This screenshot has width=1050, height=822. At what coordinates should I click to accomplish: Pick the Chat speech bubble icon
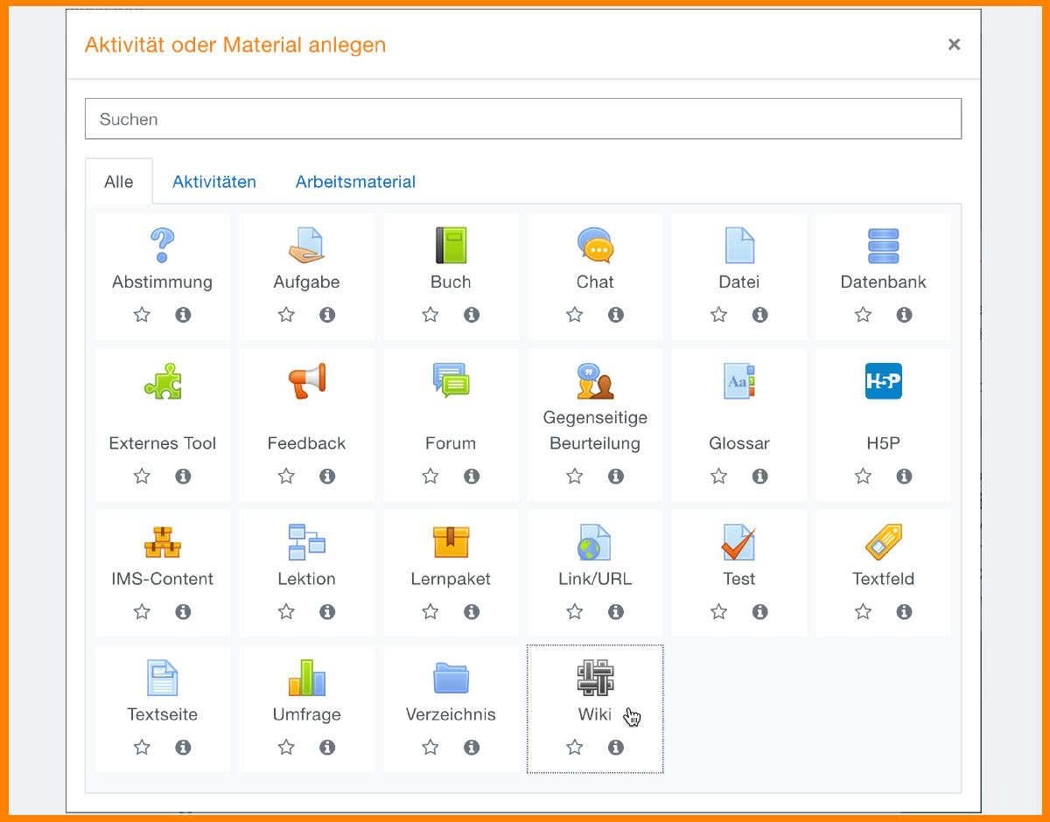click(595, 245)
